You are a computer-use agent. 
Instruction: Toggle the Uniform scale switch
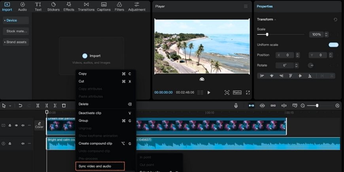tap(333, 45)
